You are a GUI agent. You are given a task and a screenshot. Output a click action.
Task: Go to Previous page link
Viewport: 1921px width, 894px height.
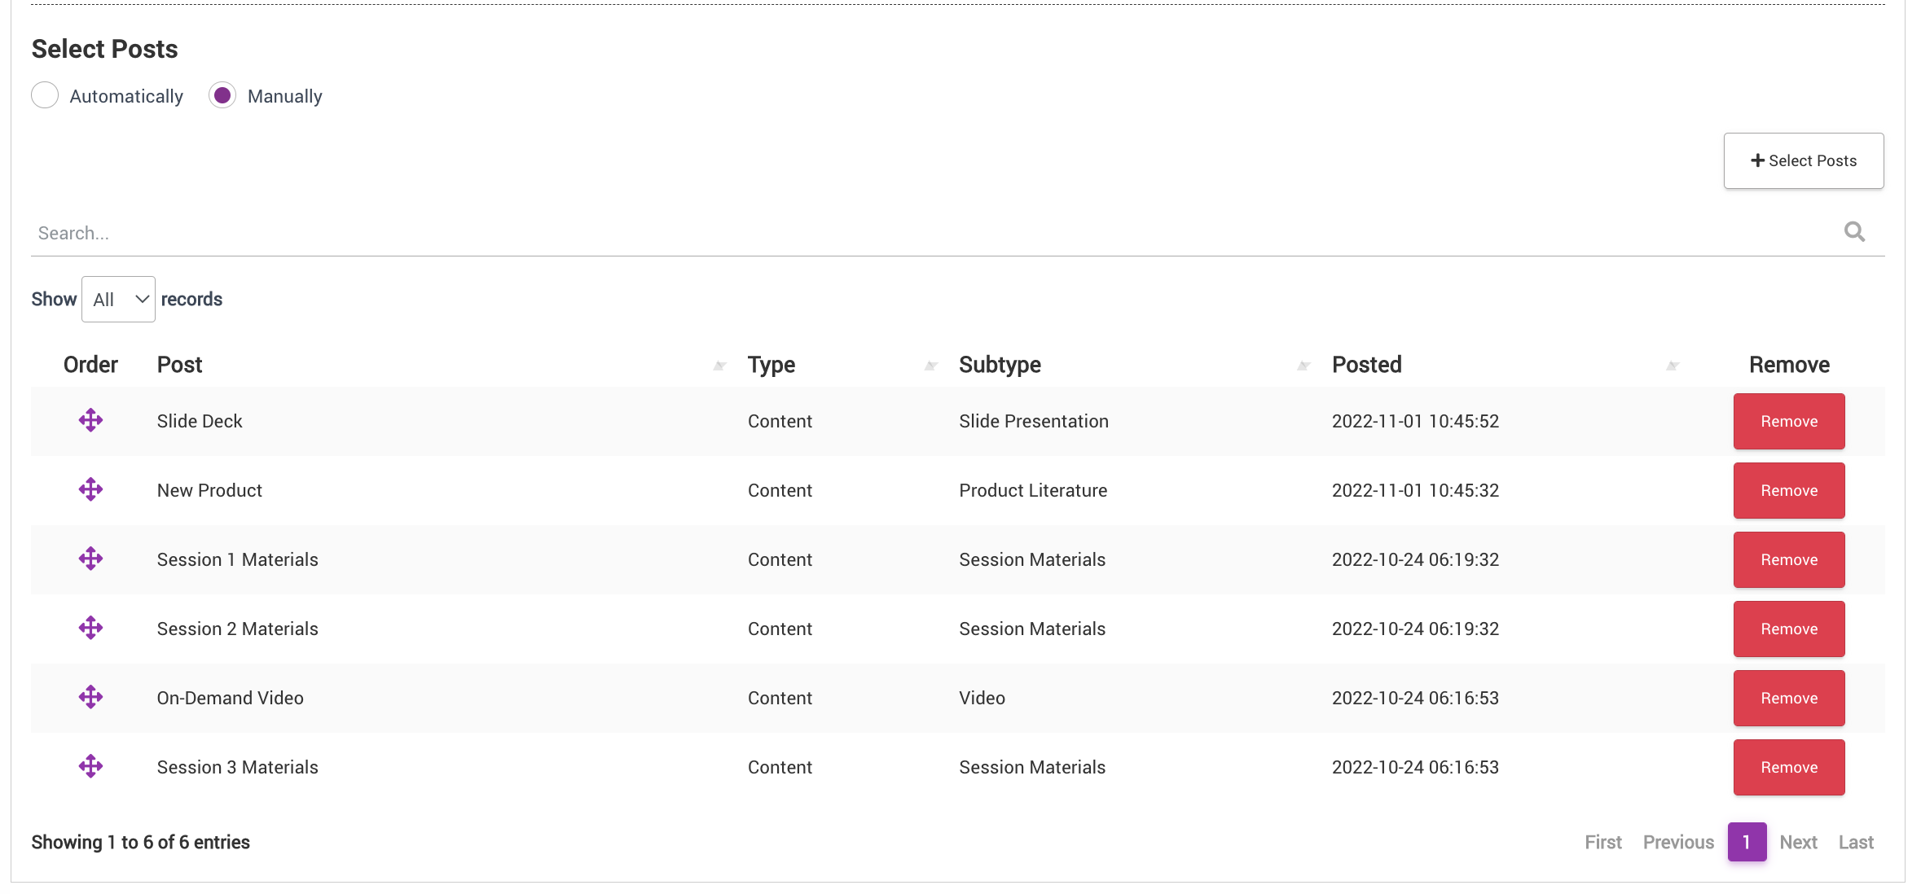(1678, 842)
